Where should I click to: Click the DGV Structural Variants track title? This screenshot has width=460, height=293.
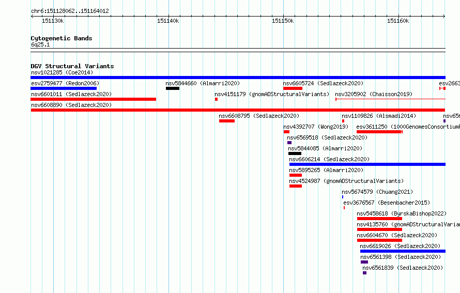(x=72, y=66)
